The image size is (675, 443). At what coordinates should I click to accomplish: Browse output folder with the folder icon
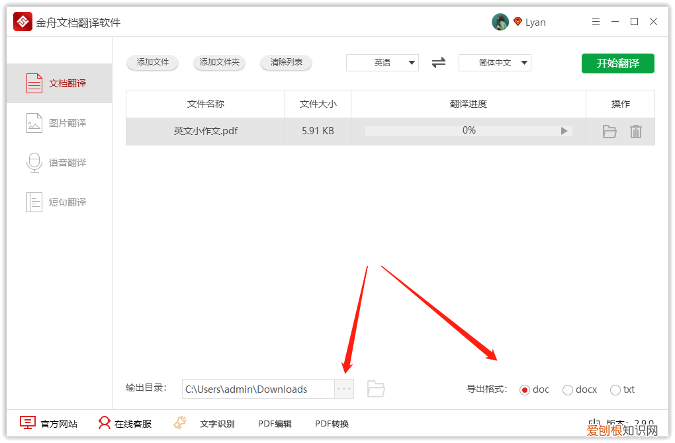pos(376,389)
